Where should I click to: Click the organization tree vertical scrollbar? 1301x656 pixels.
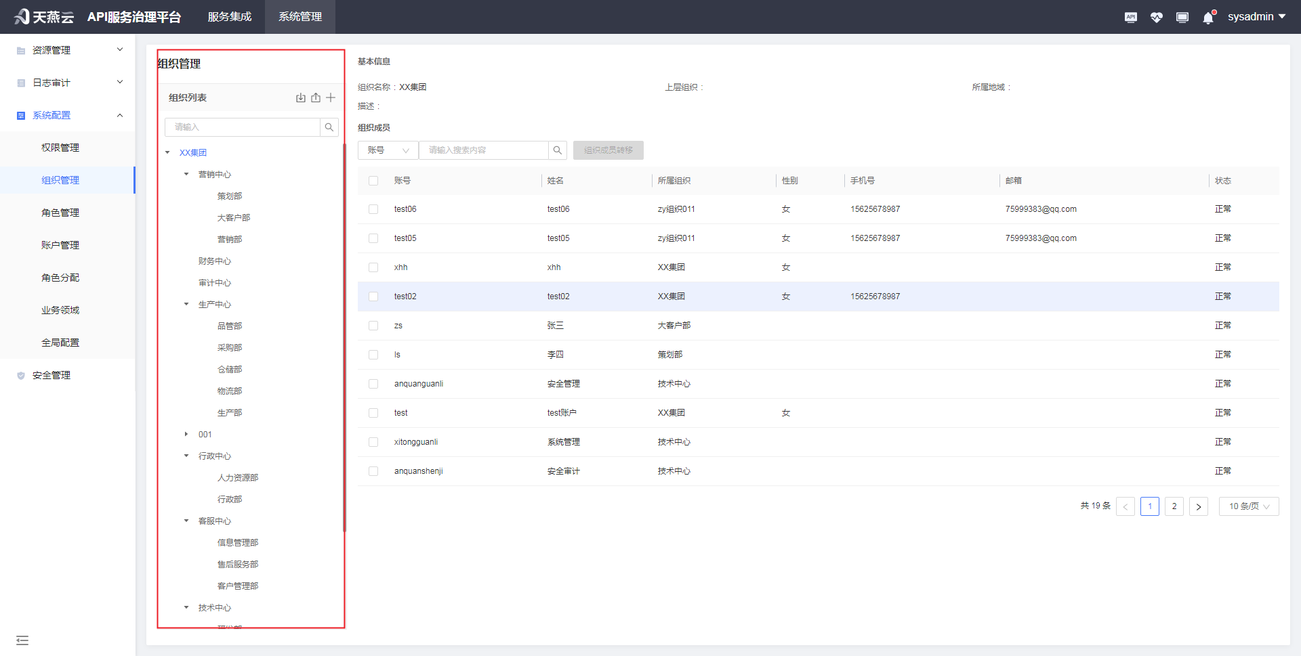344,338
